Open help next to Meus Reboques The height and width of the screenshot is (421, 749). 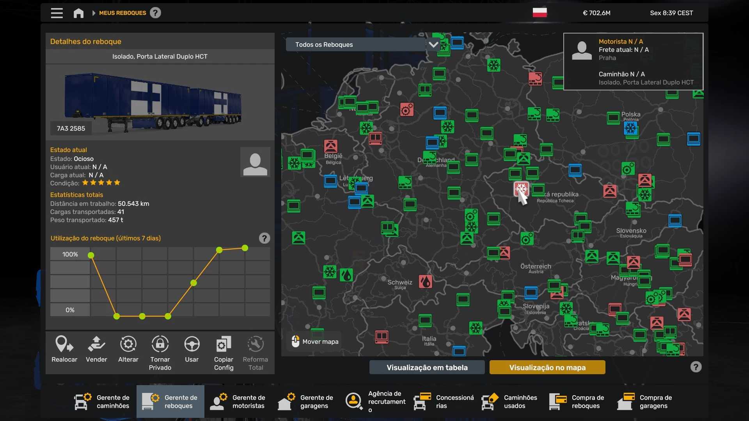[155, 13]
